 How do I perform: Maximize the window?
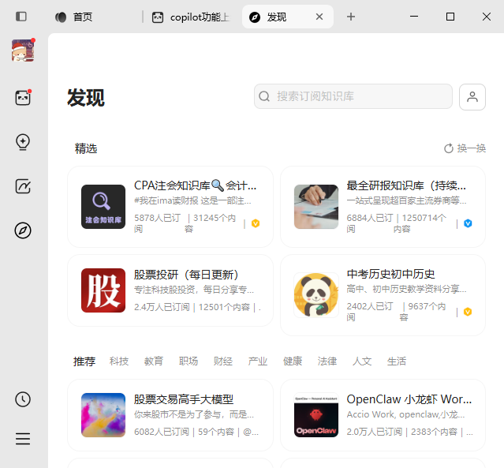450,17
